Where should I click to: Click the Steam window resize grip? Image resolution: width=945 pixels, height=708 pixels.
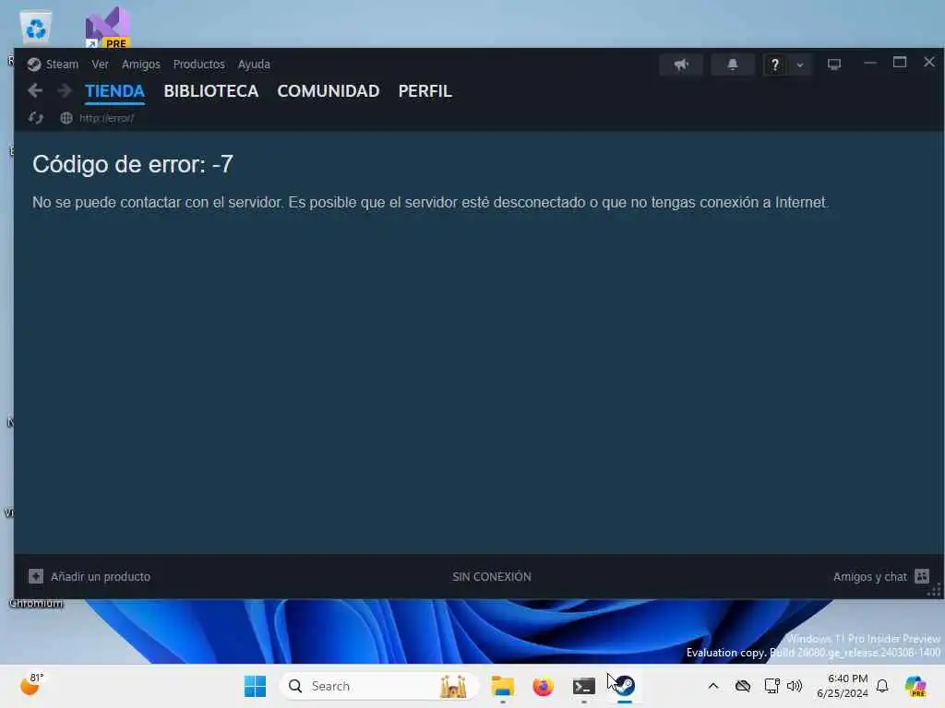click(935, 590)
